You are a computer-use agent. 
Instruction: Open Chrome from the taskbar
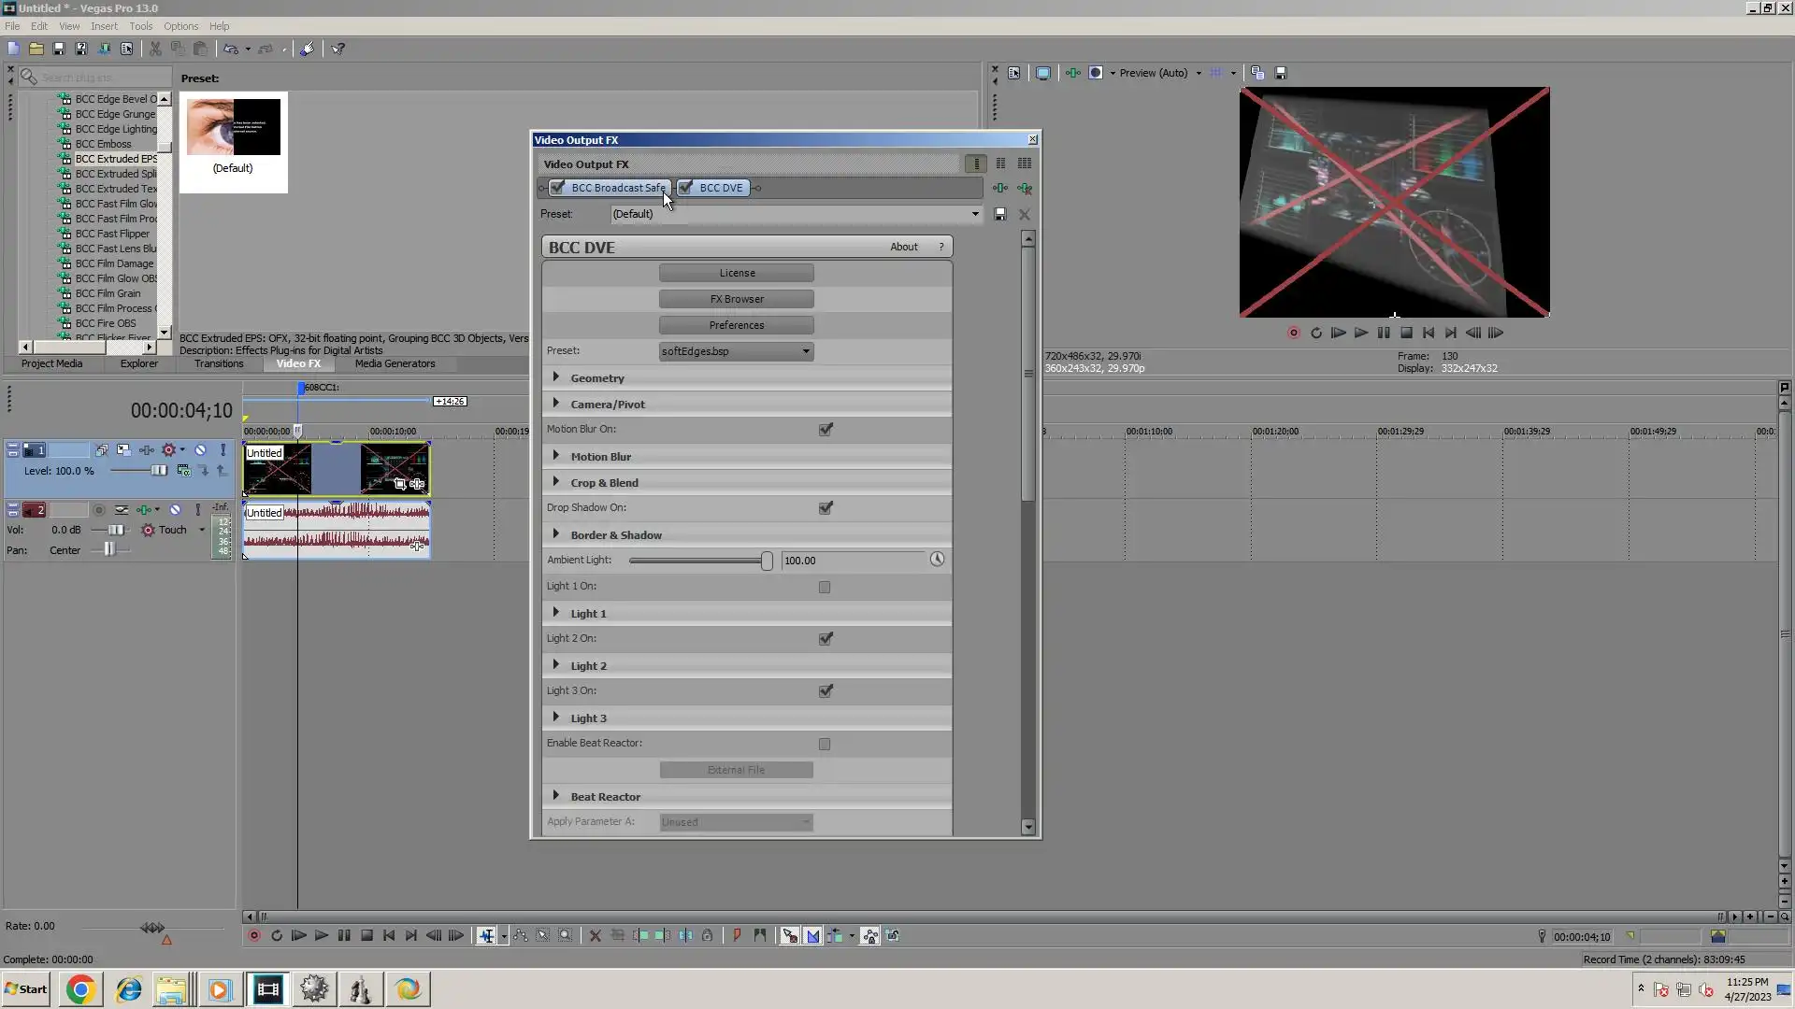(80, 989)
